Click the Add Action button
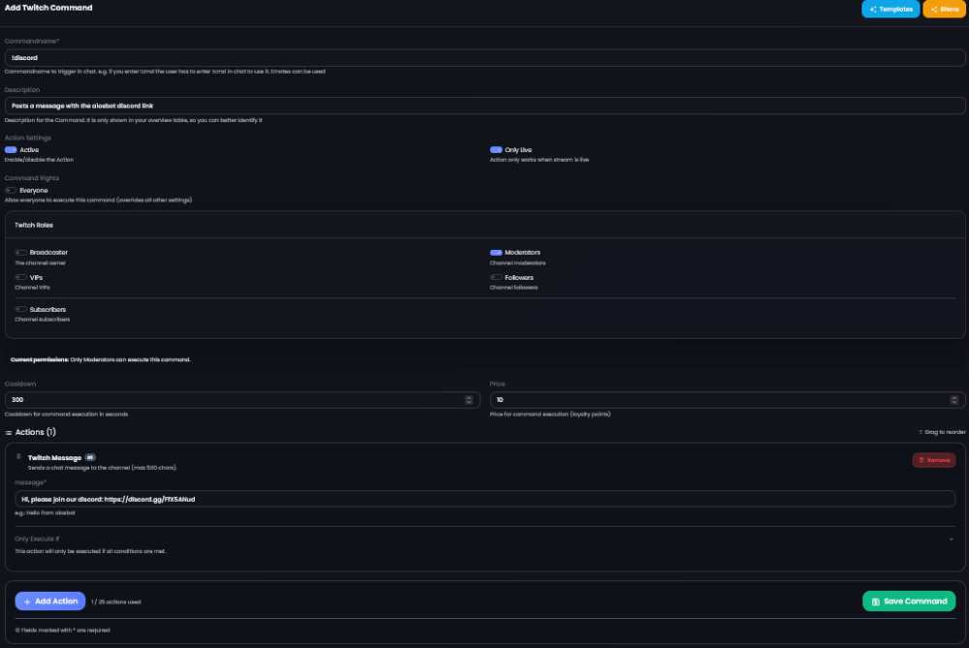The width and height of the screenshot is (969, 648). [x=50, y=602]
